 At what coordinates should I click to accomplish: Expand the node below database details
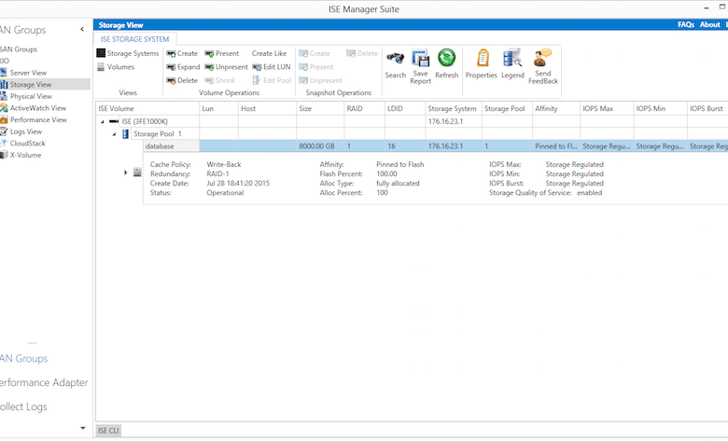pyautogui.click(x=125, y=173)
